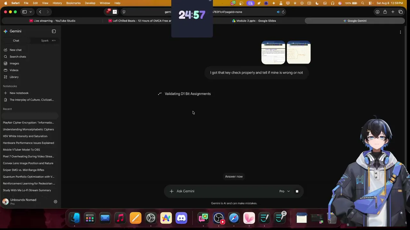Open Mail app in the Dock
This screenshot has width=410, height=230.
click(105, 218)
